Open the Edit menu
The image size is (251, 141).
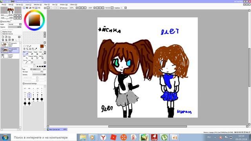point(11,4)
